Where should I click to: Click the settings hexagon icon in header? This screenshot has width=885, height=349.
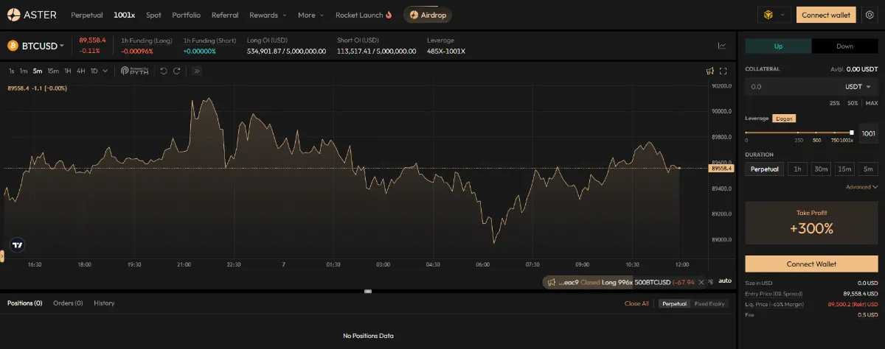point(868,15)
